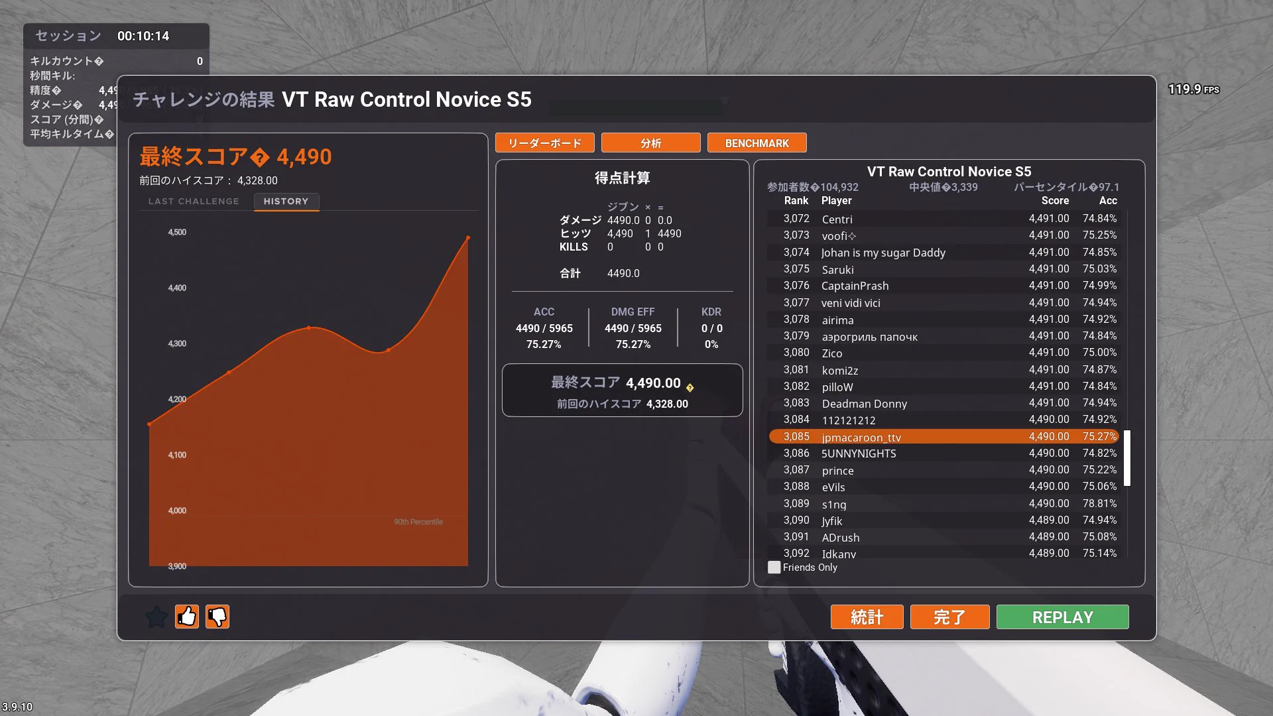This screenshot has width=1273, height=716.
Task: Switch to the LAST CHALLENGE tab
Action: (x=194, y=201)
